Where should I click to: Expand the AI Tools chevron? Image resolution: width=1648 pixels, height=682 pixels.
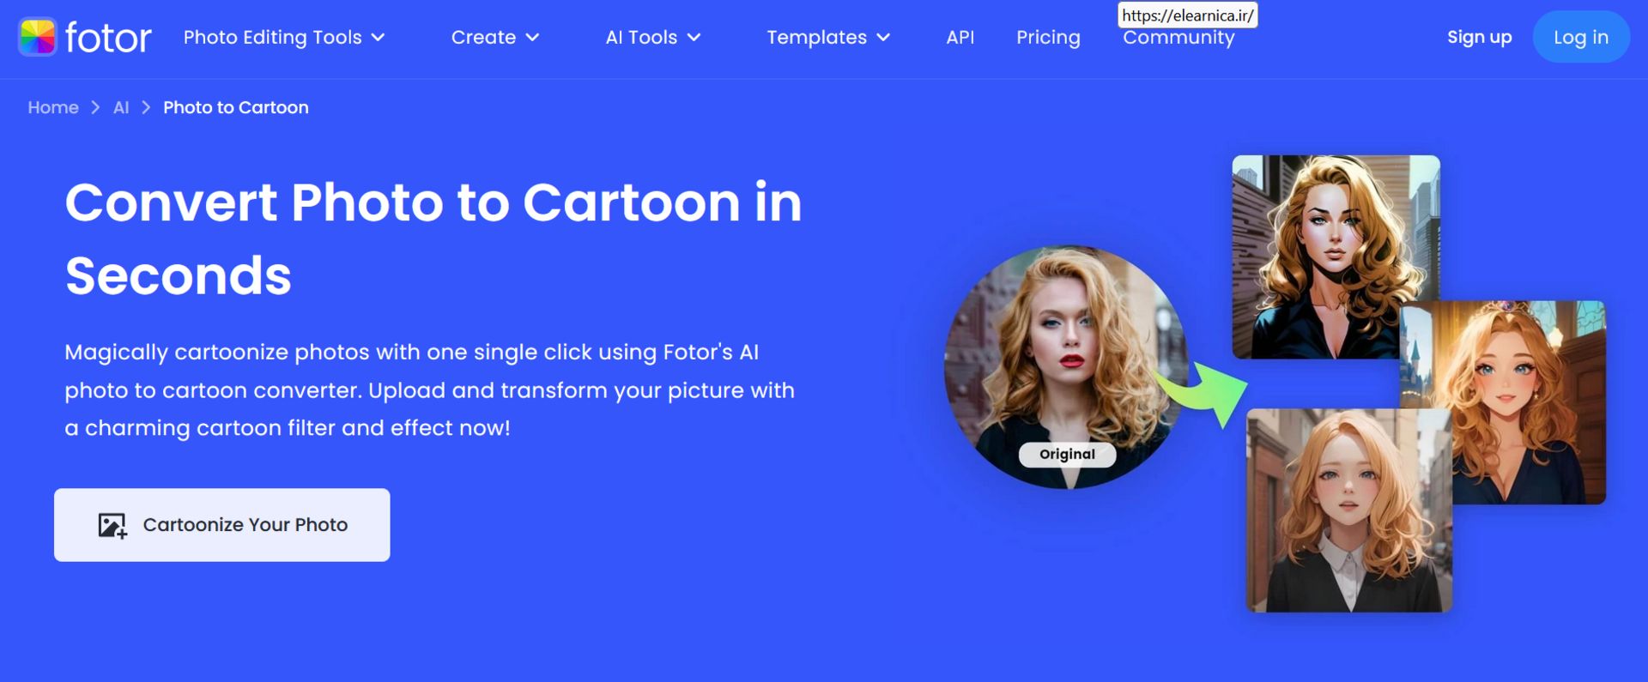(x=694, y=38)
